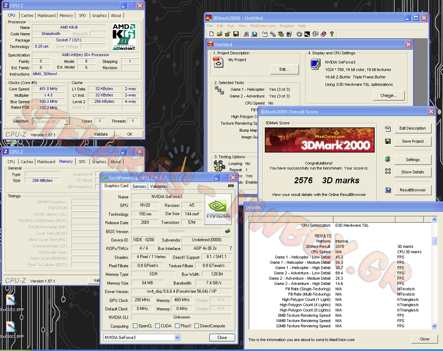Open the Register menu in 3DMark2000
The image size is (443, 351).
287,25
